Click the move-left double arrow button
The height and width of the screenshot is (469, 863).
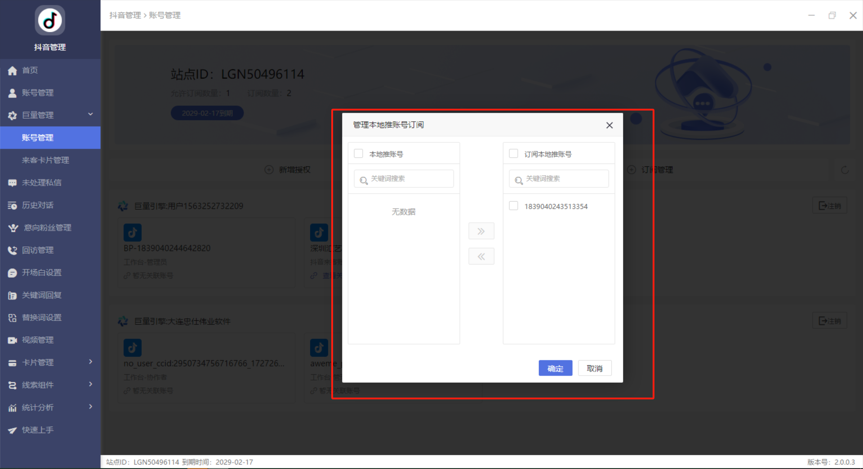tap(481, 257)
